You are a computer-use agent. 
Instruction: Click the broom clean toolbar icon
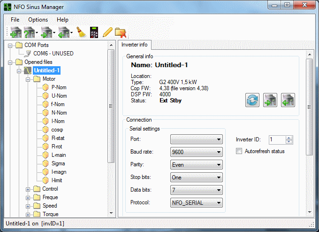tap(81, 32)
